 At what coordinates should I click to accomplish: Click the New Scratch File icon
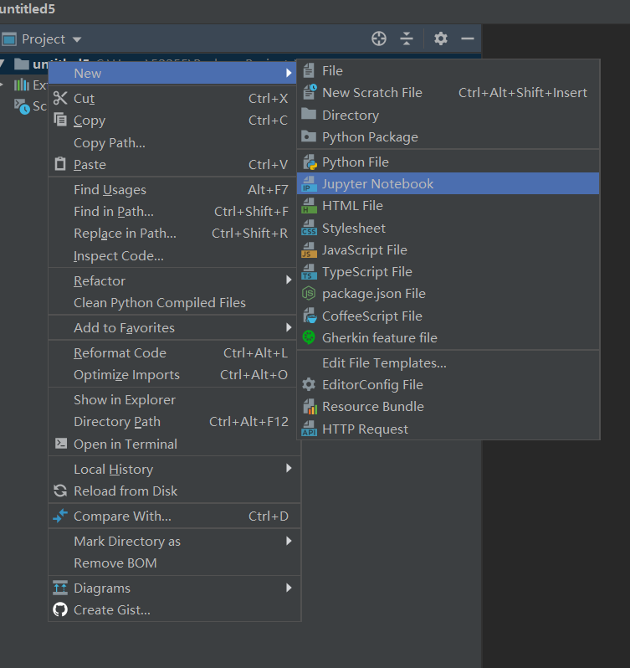click(x=309, y=92)
